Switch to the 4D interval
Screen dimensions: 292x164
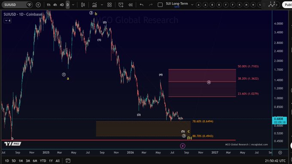pos(62,5)
